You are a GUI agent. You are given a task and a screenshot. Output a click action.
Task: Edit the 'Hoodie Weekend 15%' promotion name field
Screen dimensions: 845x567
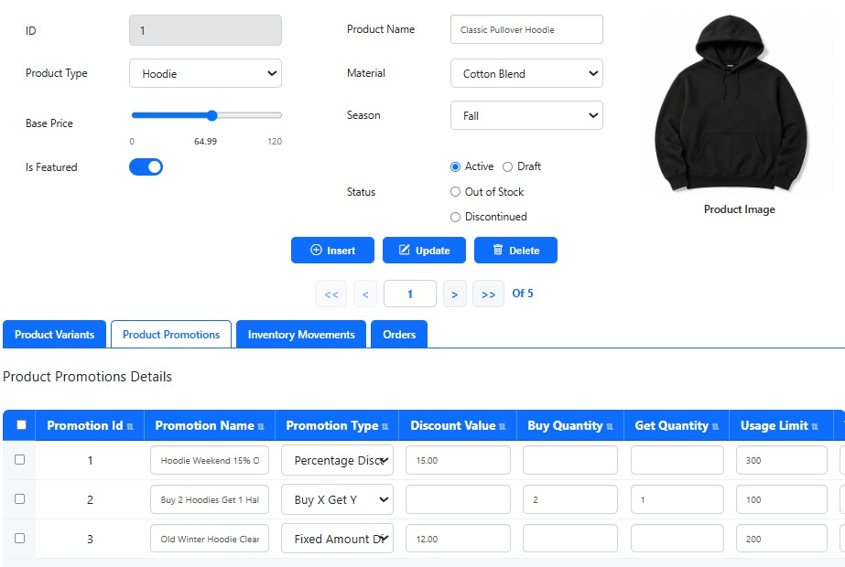click(210, 460)
